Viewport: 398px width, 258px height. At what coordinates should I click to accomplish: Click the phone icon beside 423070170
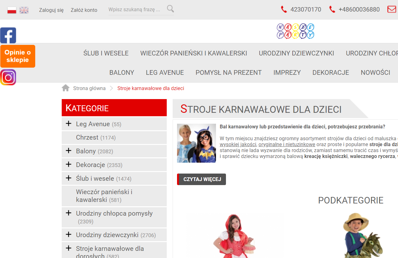284,9
